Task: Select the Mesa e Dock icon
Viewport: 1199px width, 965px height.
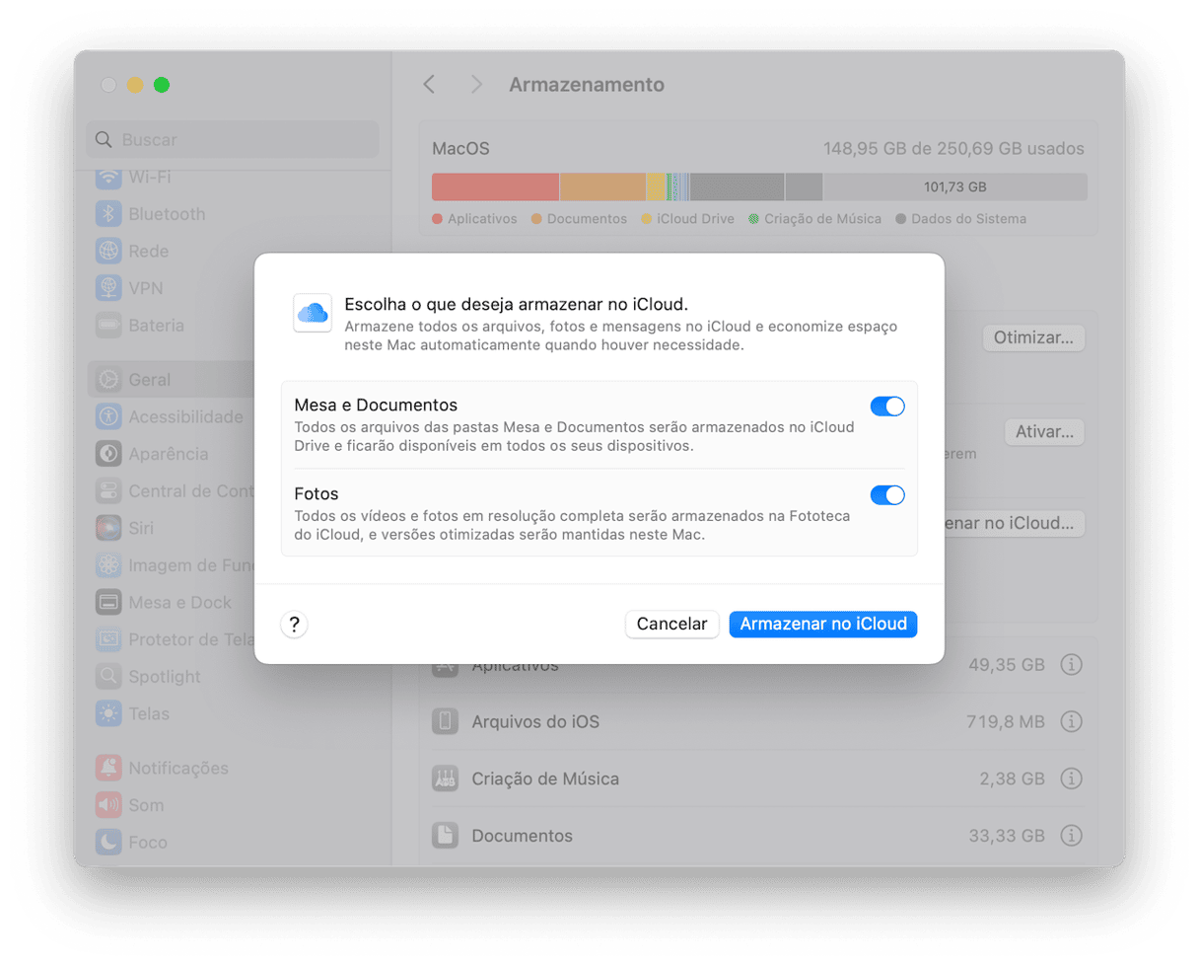Action: 108,602
